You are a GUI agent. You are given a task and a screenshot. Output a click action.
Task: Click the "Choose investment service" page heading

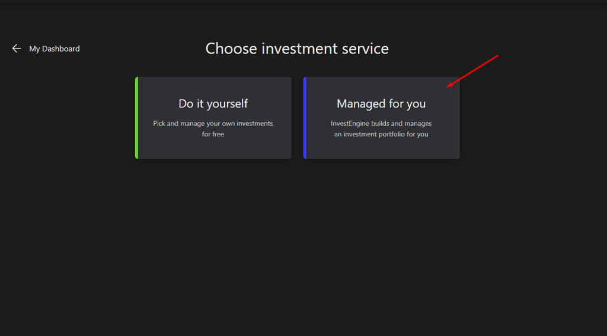pos(297,49)
